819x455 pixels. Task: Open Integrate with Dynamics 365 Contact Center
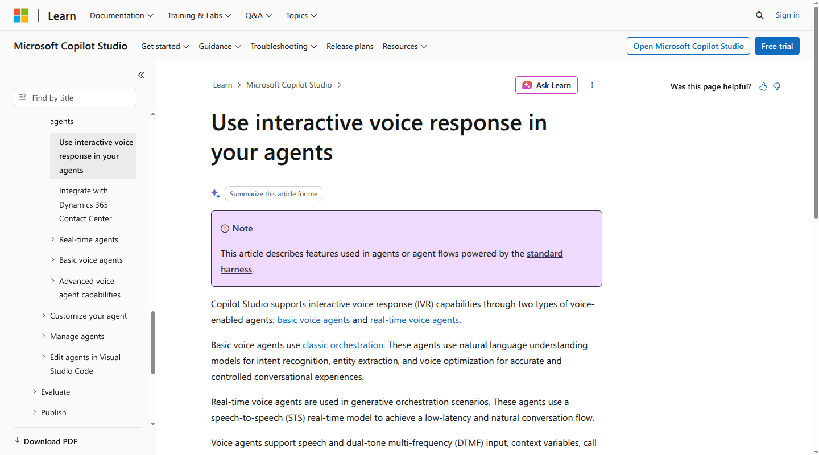click(85, 205)
